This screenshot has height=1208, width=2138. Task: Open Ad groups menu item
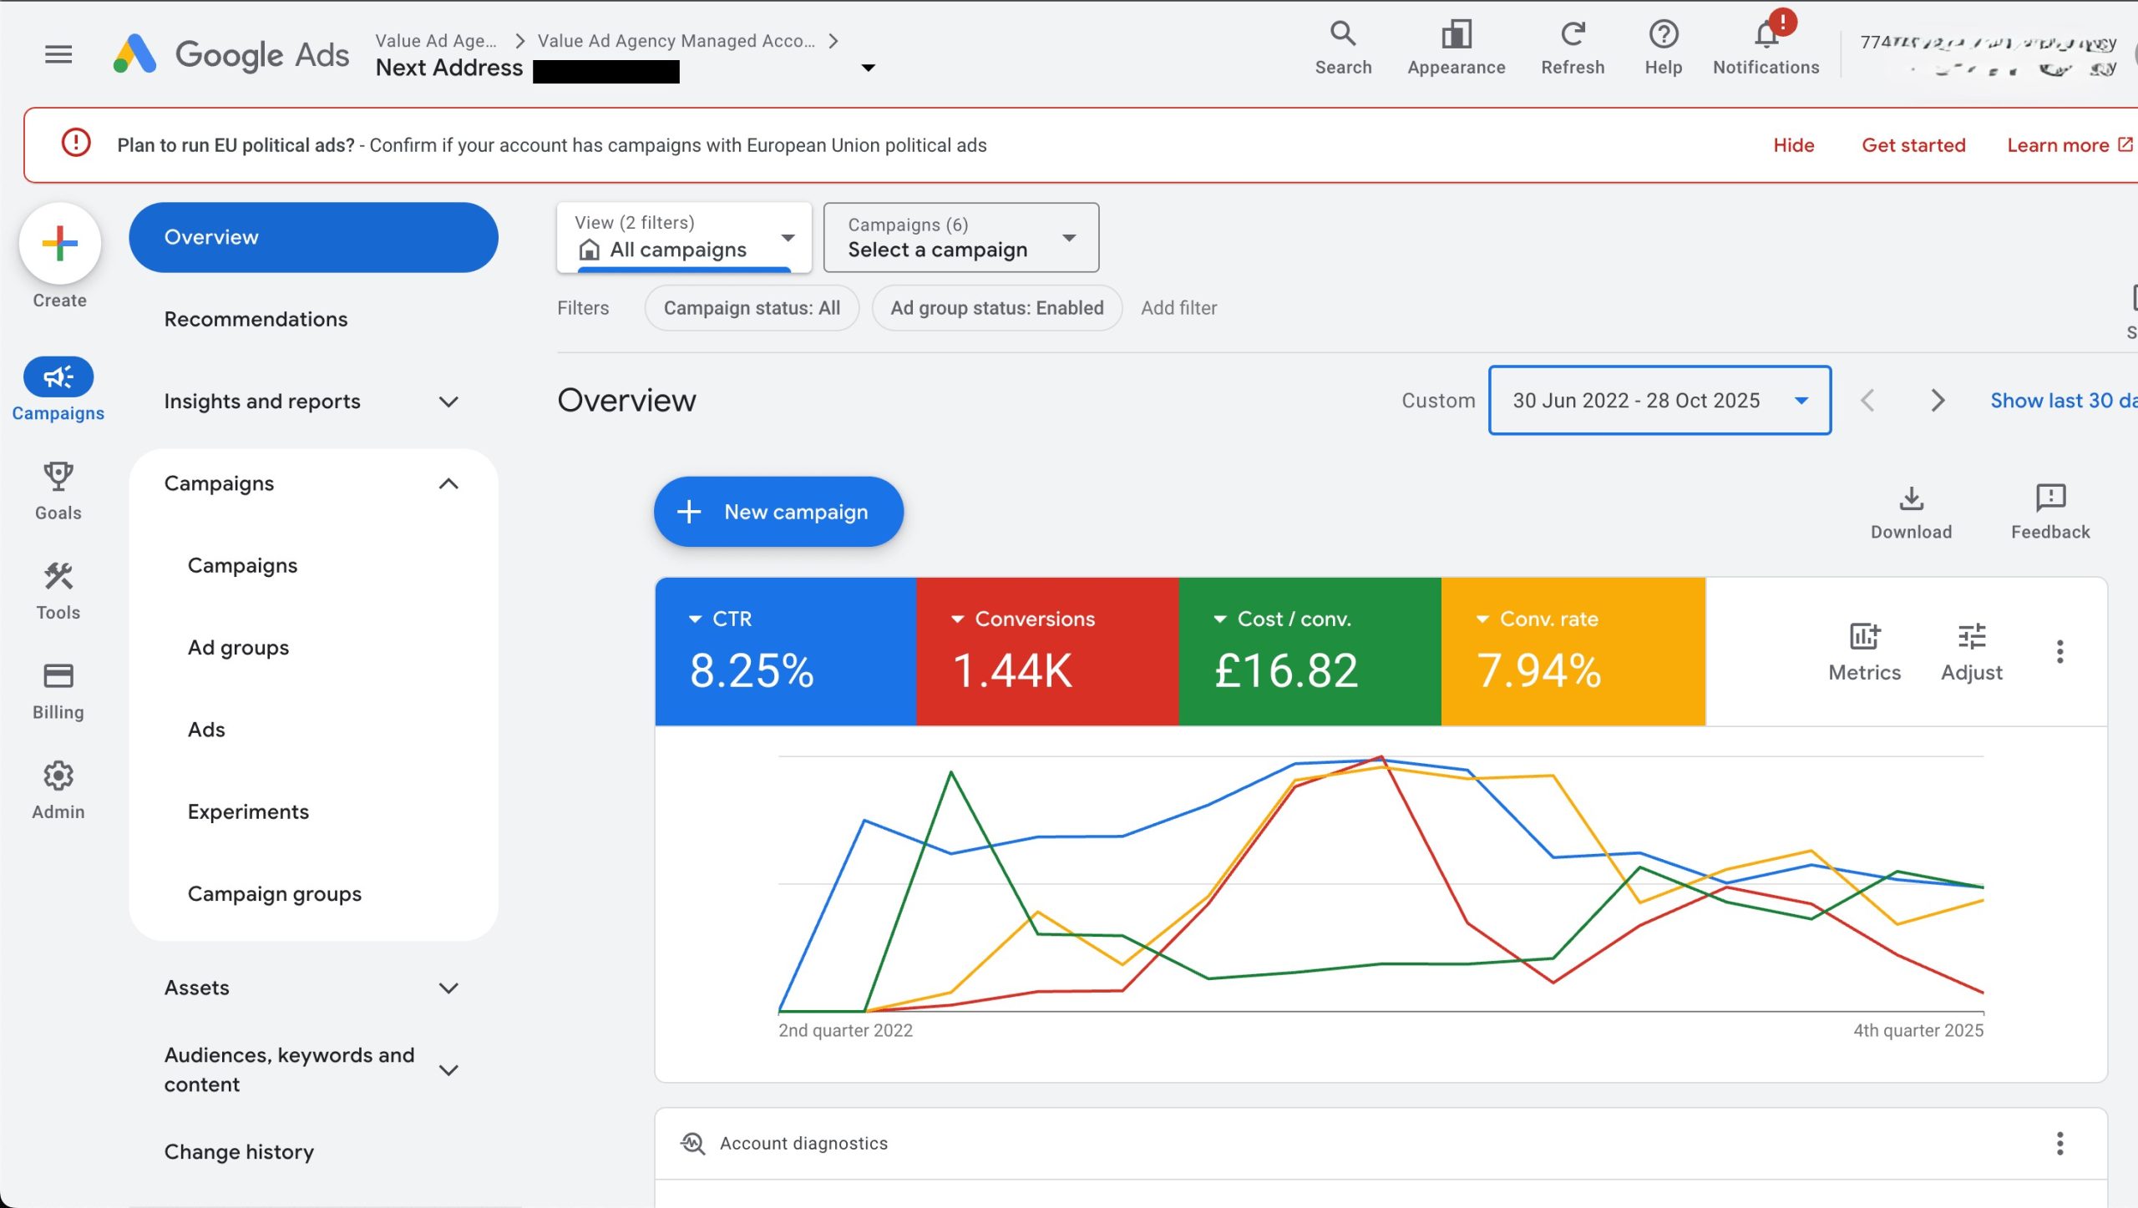click(238, 648)
